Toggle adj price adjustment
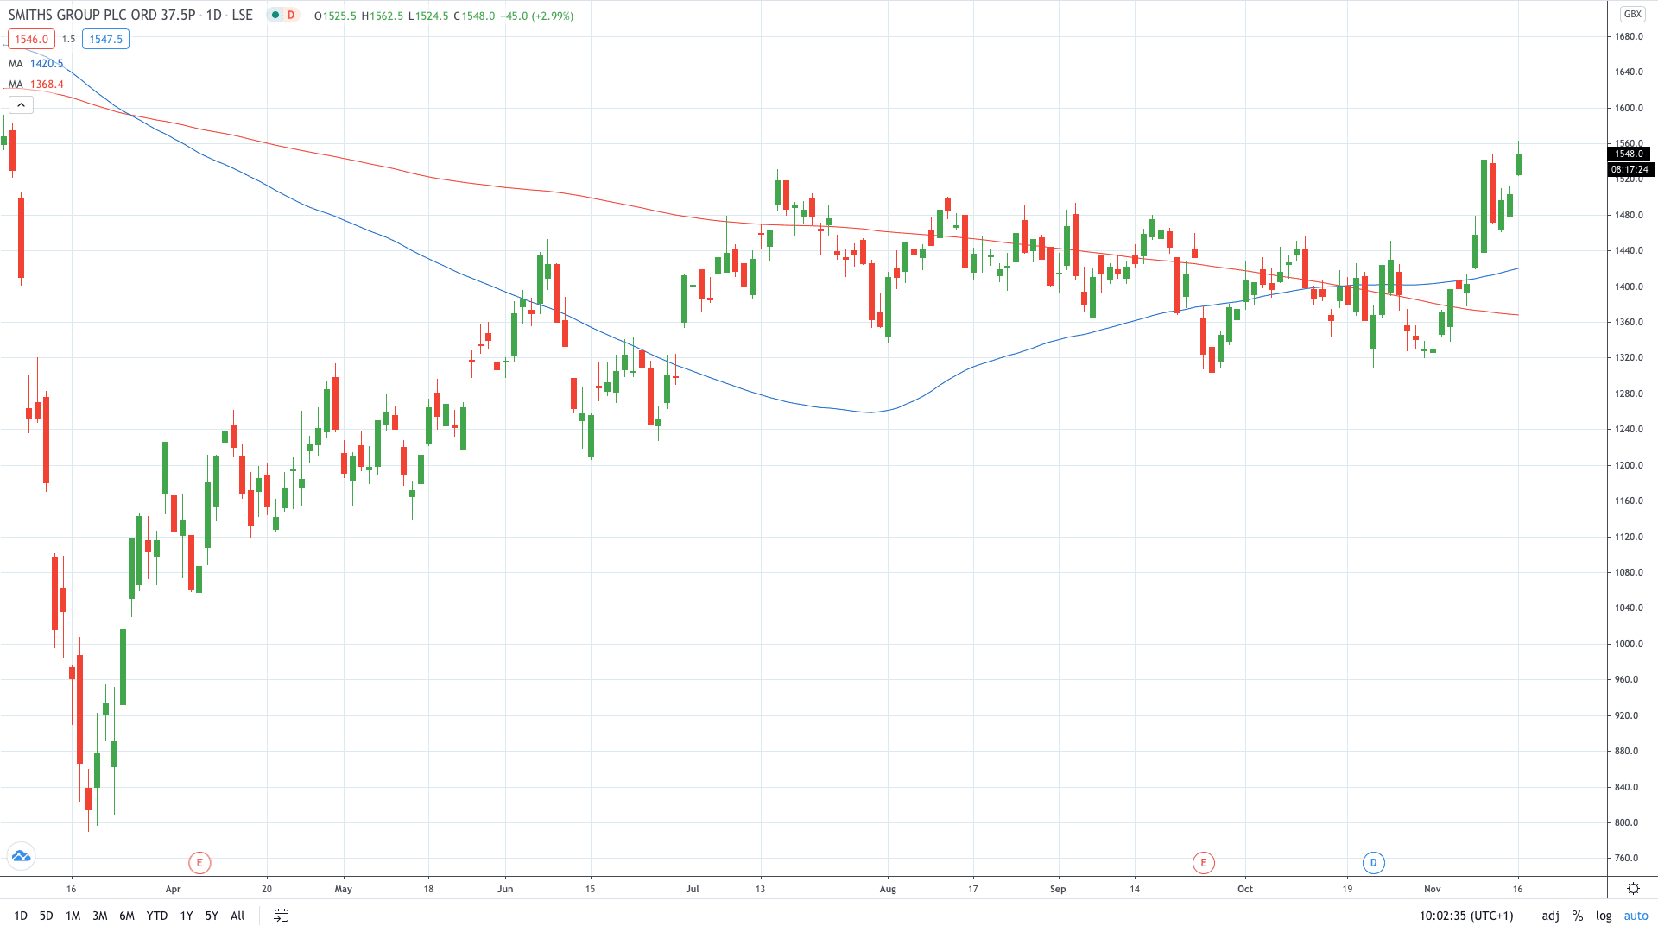 (1551, 916)
